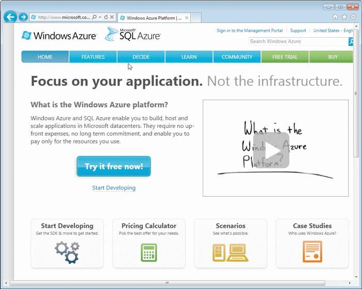Play the What is Windows Azure video
The width and height of the screenshot is (362, 289).
(271, 150)
